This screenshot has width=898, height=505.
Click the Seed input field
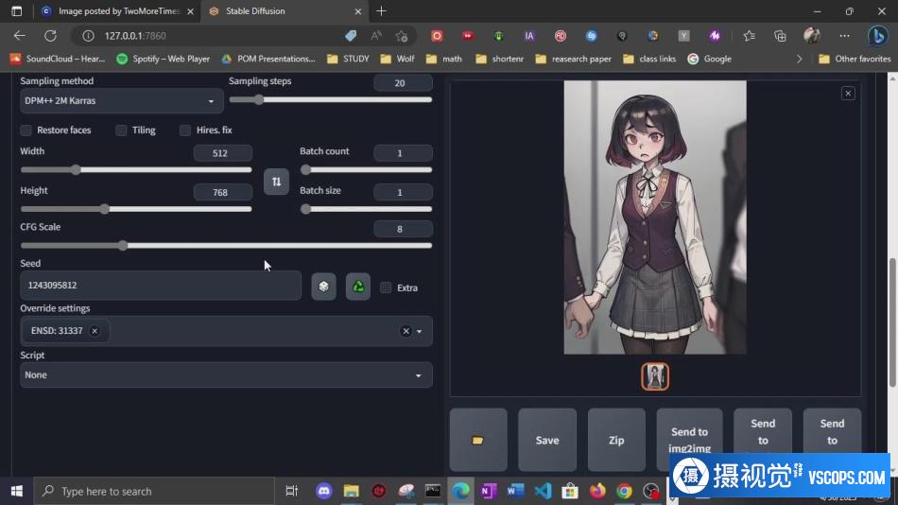161,286
